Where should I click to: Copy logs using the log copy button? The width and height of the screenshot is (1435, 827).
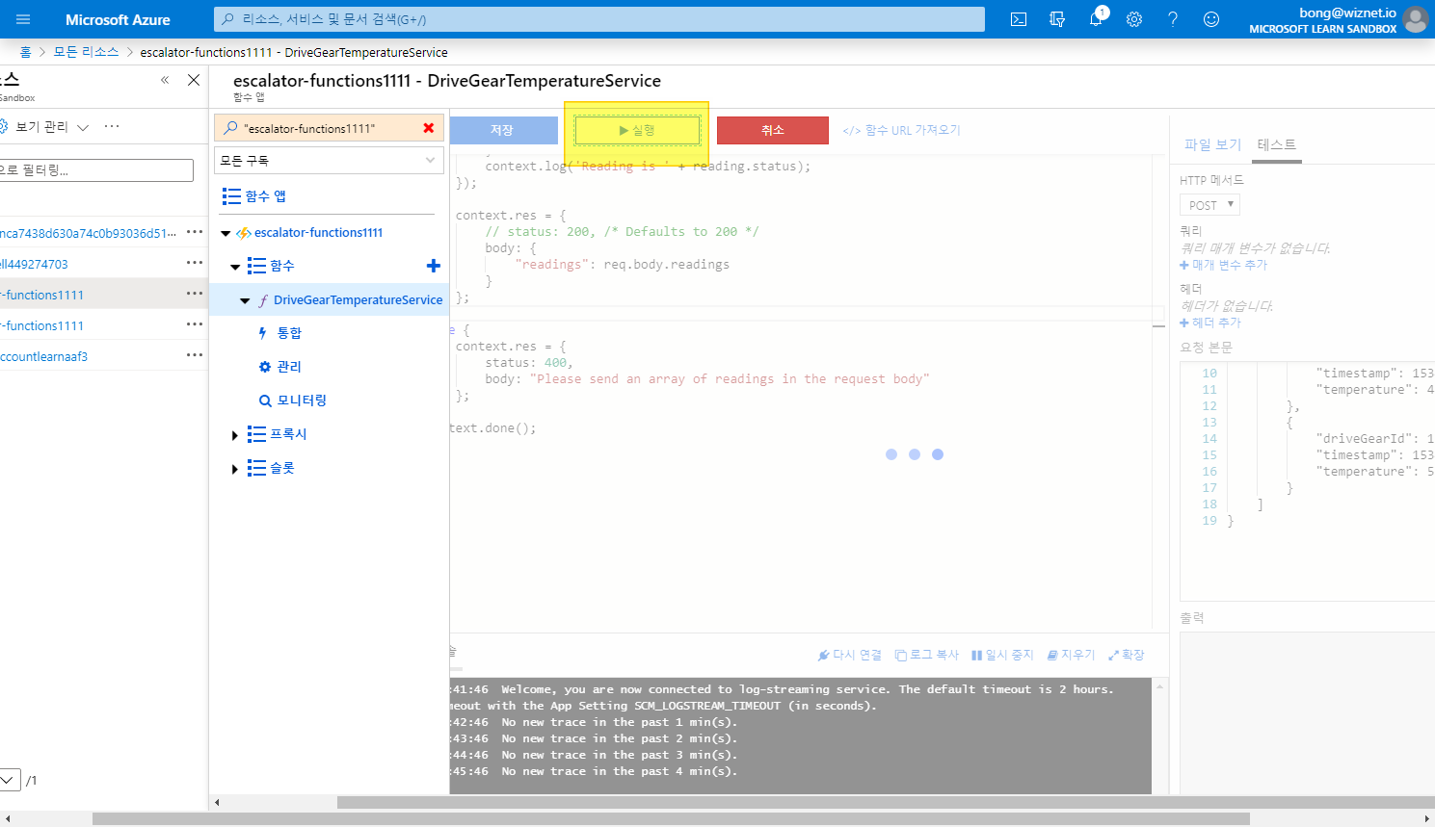click(926, 655)
